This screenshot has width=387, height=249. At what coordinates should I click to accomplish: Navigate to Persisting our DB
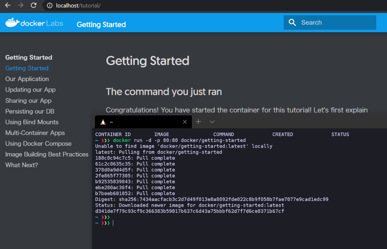coord(30,111)
